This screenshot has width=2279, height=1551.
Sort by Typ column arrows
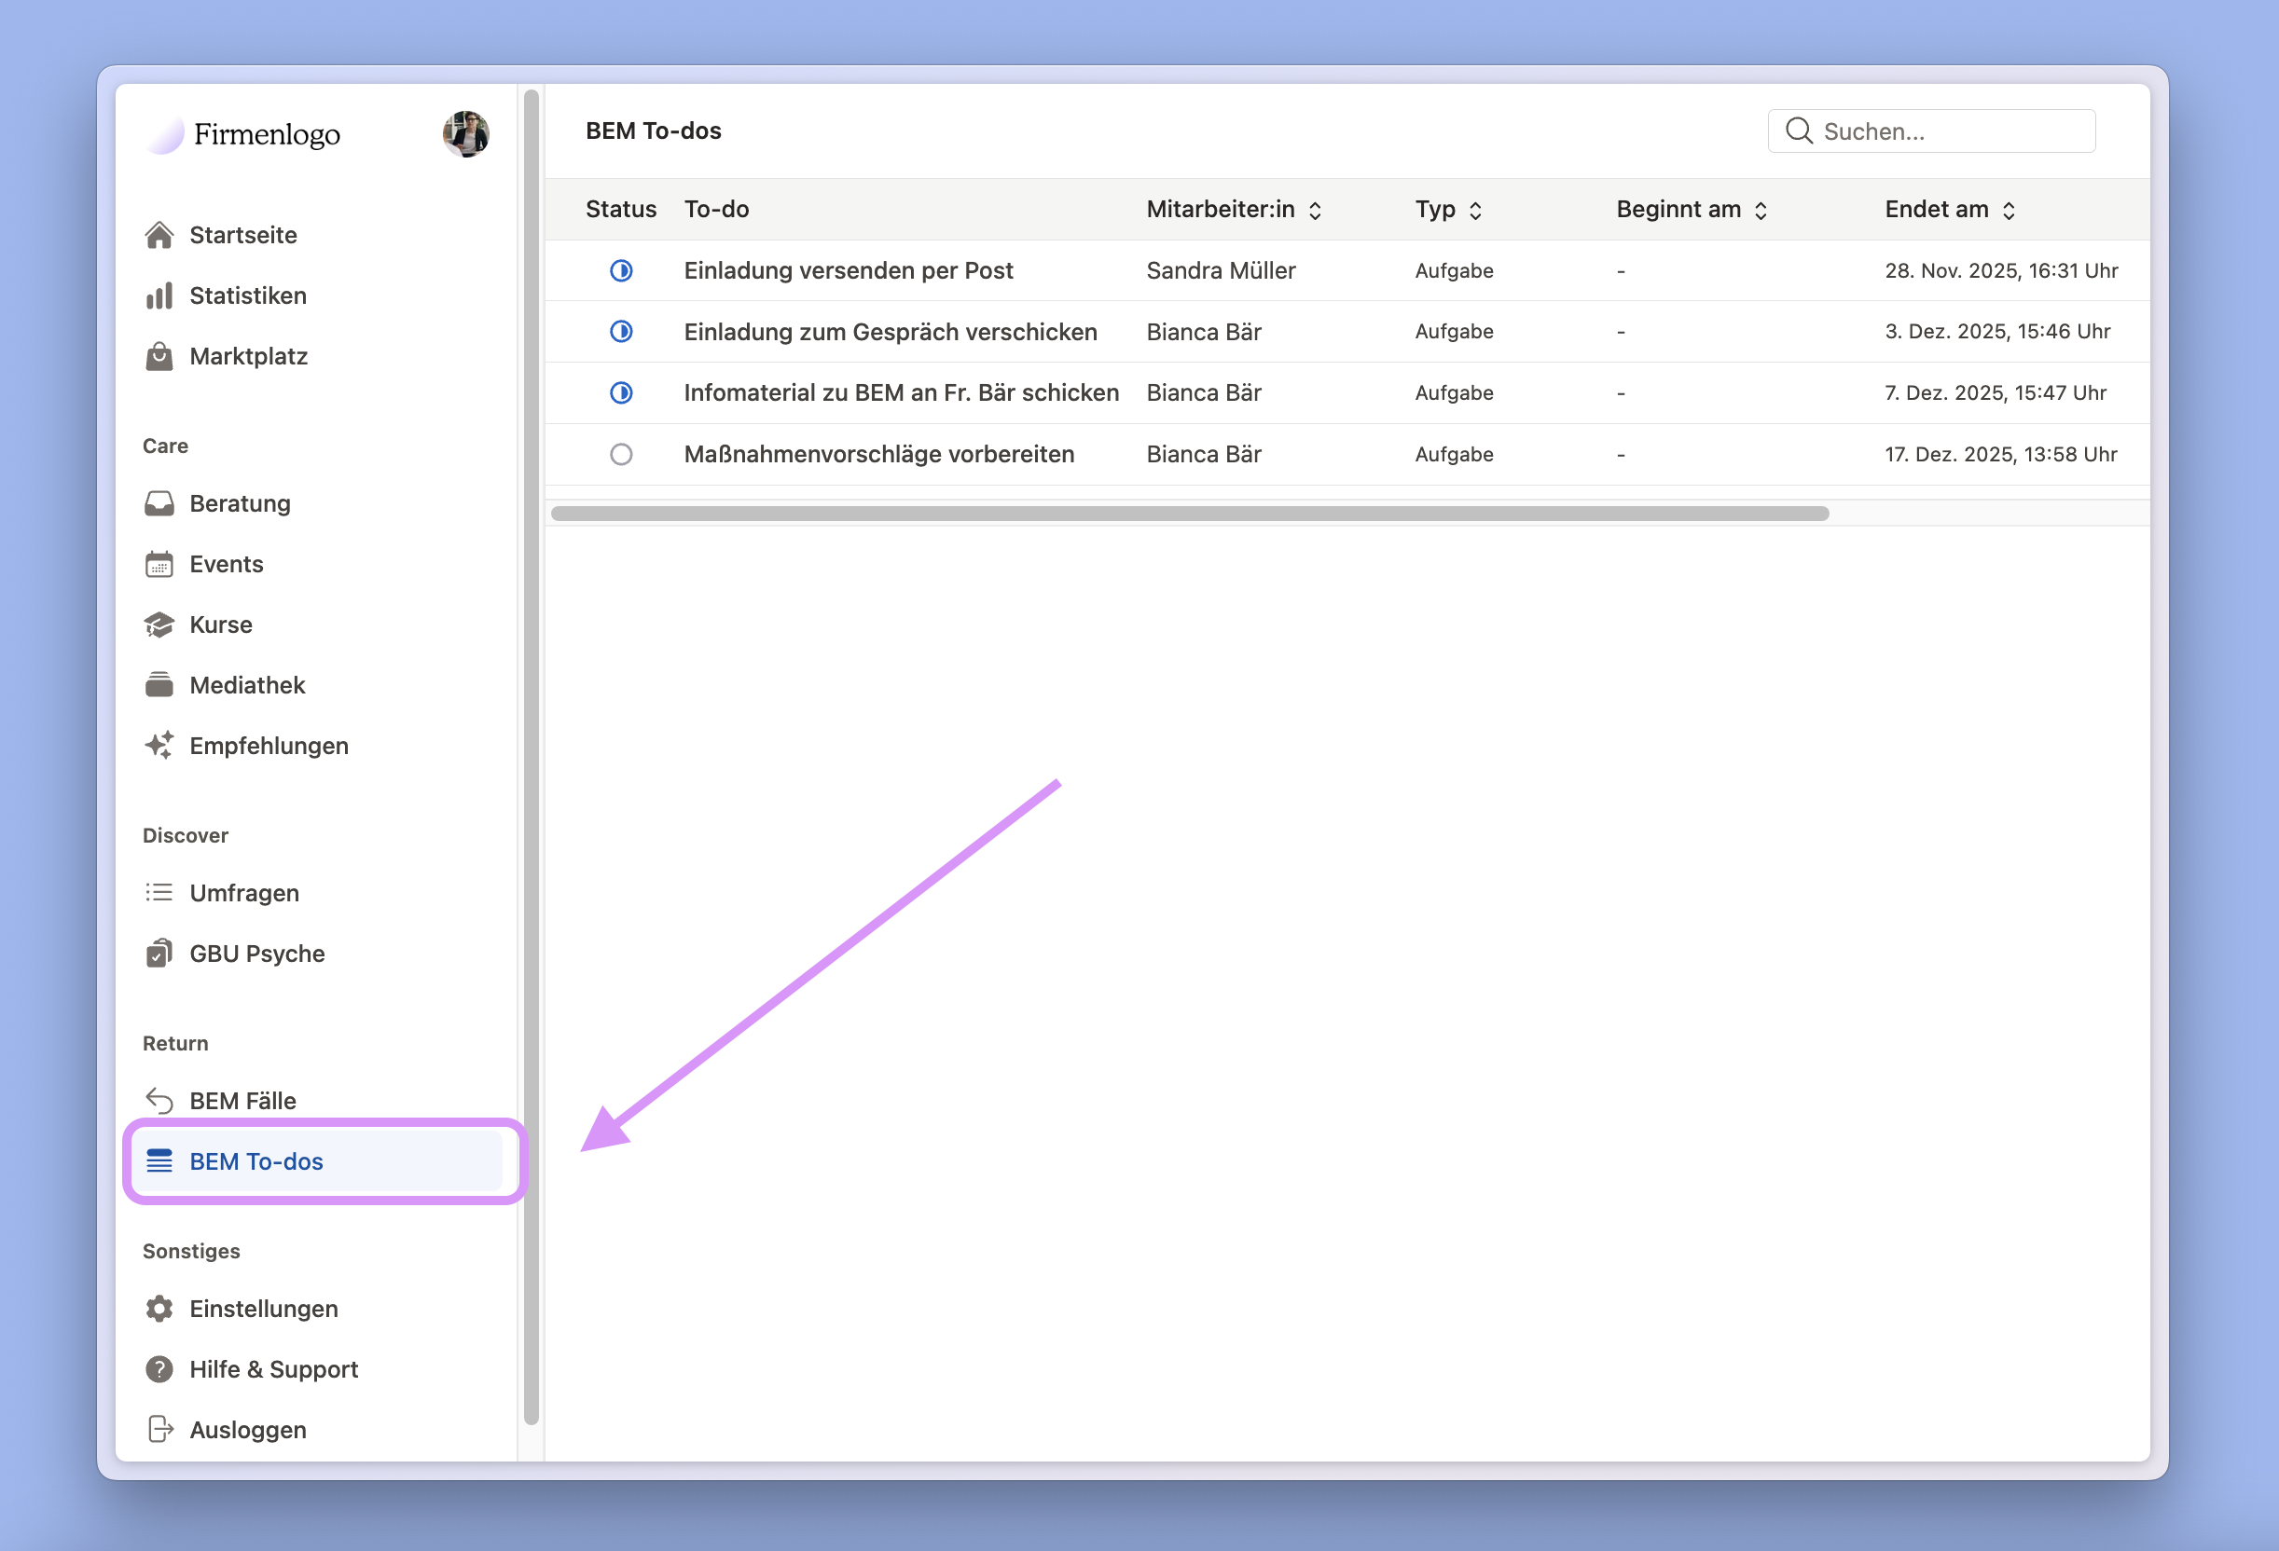1475,211
